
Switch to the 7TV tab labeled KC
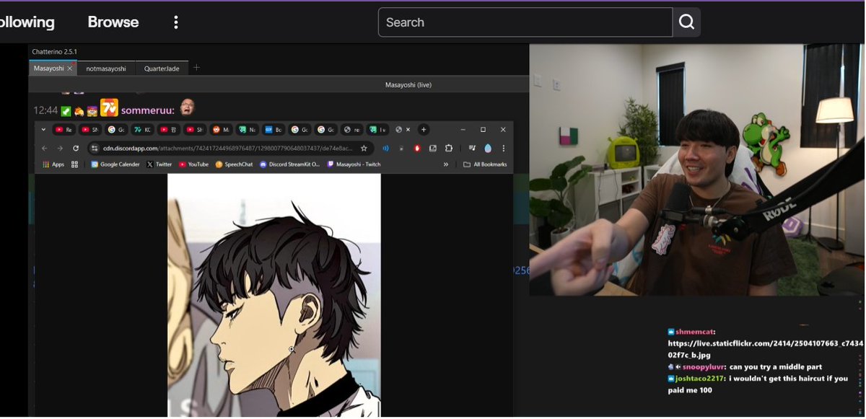142,130
